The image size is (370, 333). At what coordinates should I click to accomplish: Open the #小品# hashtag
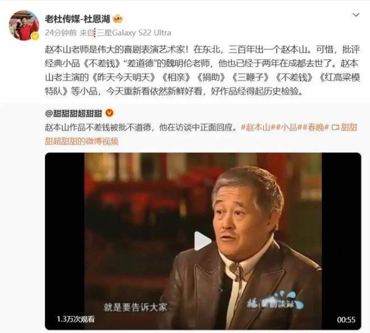[x=289, y=127]
